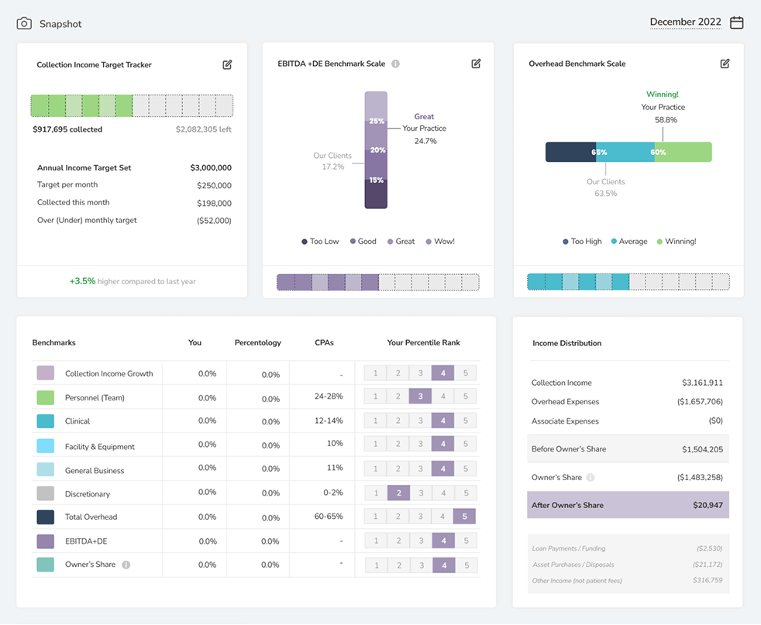Click the Snapshot camera icon
Screen dimensions: 761x625
click(22, 23)
